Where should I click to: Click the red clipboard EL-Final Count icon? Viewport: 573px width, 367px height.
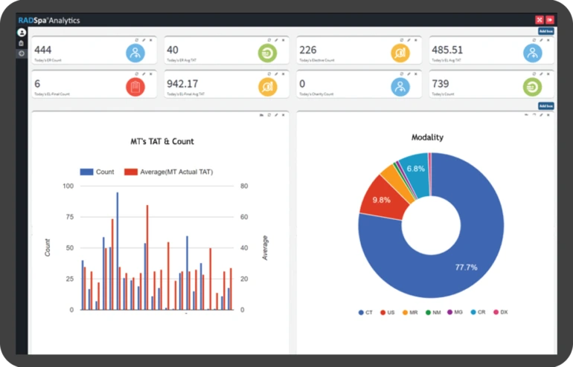pos(135,87)
